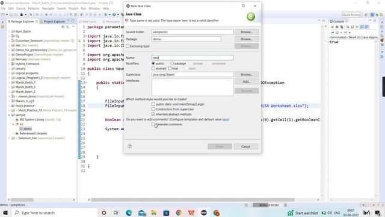385x217 pixels.
Task: Click Link with Editor icon in Package Explorer
Action: (x=67, y=27)
